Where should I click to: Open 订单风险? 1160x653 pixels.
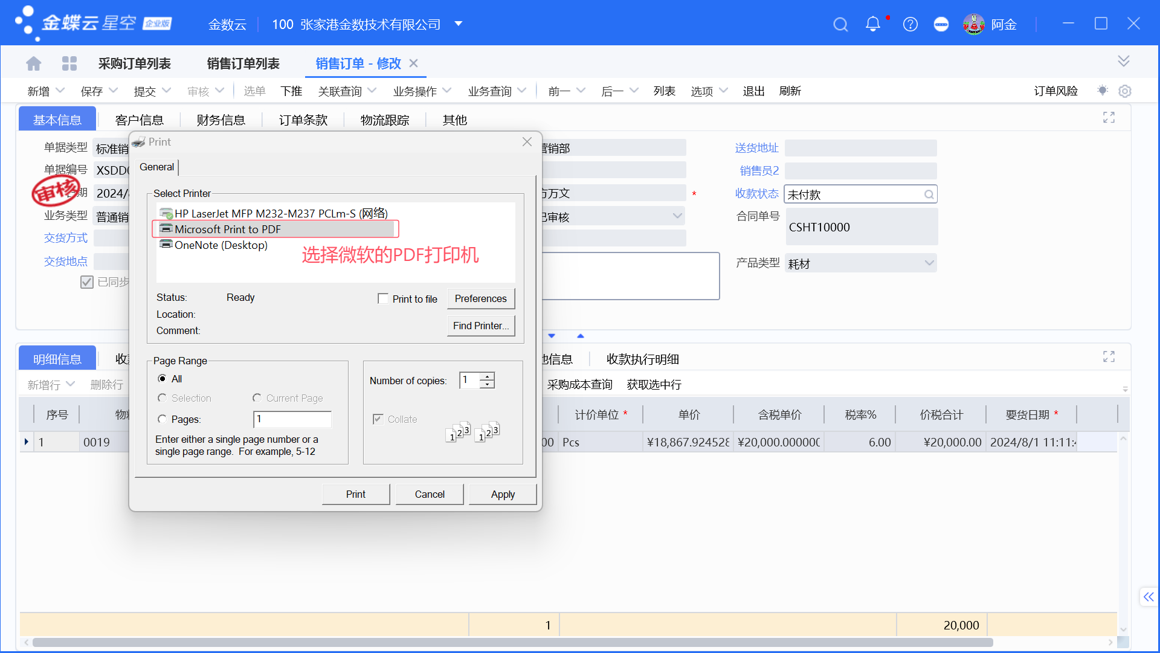[x=1055, y=91]
